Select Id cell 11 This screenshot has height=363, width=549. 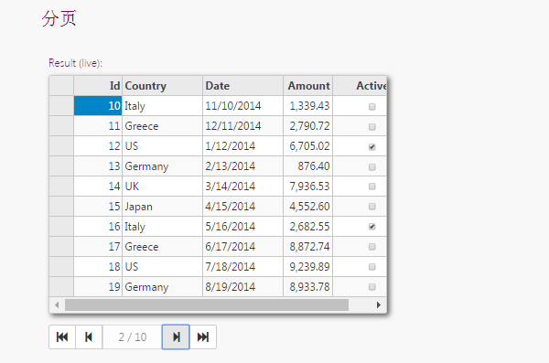[98, 125]
